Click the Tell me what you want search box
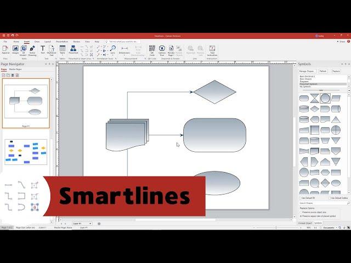 [x=122, y=42]
